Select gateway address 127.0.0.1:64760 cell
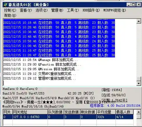Image resolution: width=142 pixels, height=127 pixels. tap(30, 117)
